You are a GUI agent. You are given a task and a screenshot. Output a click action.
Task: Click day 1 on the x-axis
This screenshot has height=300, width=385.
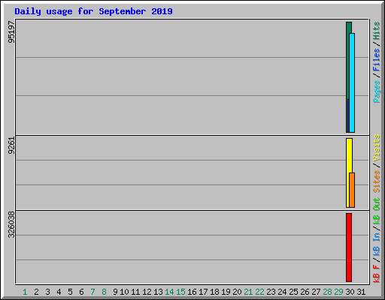25,292
